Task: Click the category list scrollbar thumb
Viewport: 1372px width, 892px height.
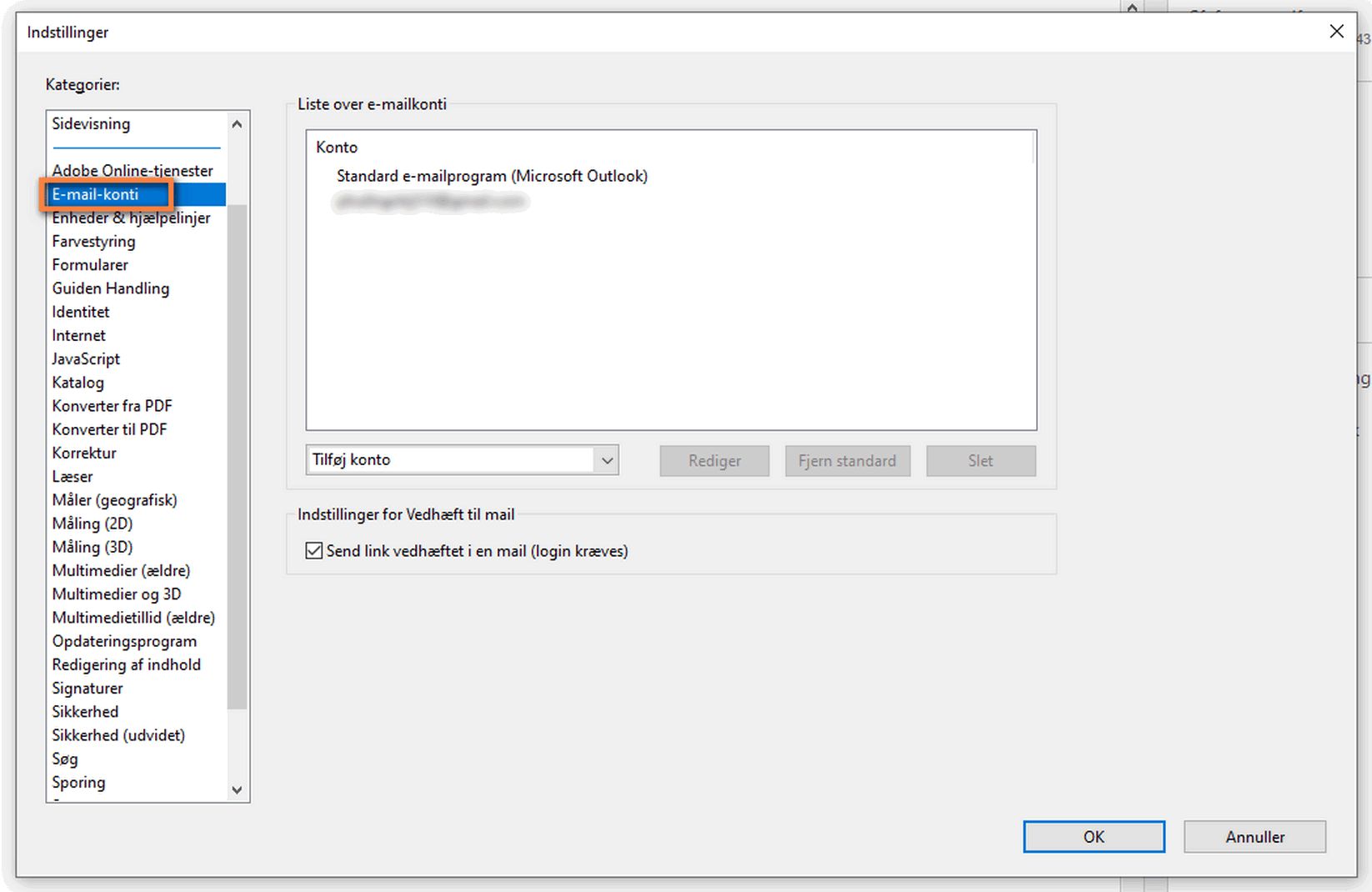Action: click(x=237, y=456)
